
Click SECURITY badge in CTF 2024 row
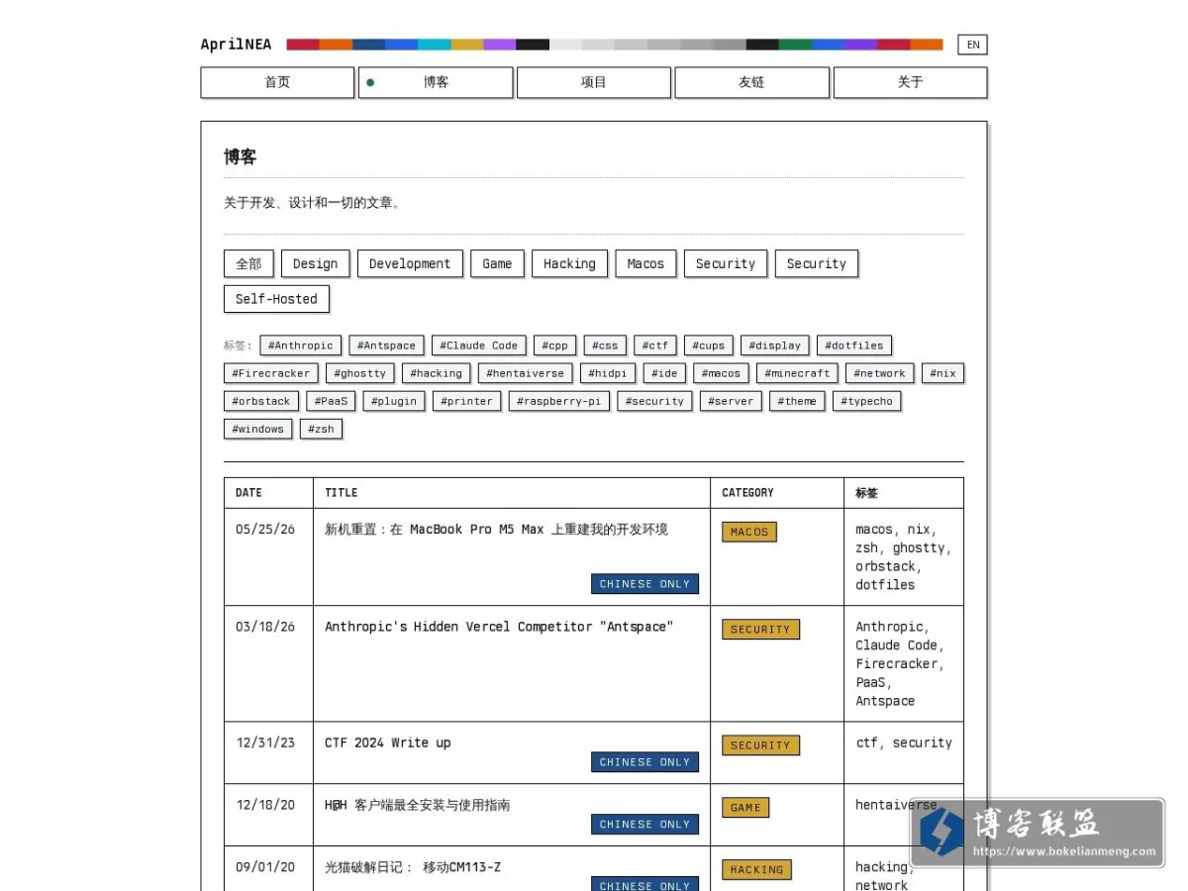point(760,745)
